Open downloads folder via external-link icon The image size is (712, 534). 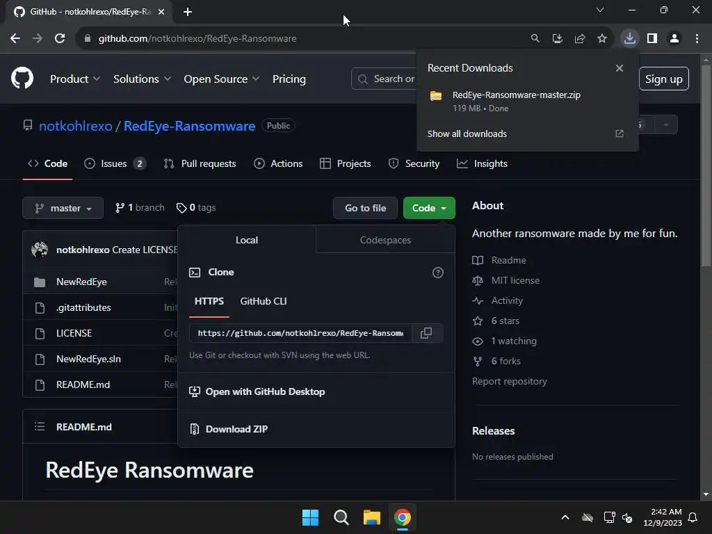[620, 133]
